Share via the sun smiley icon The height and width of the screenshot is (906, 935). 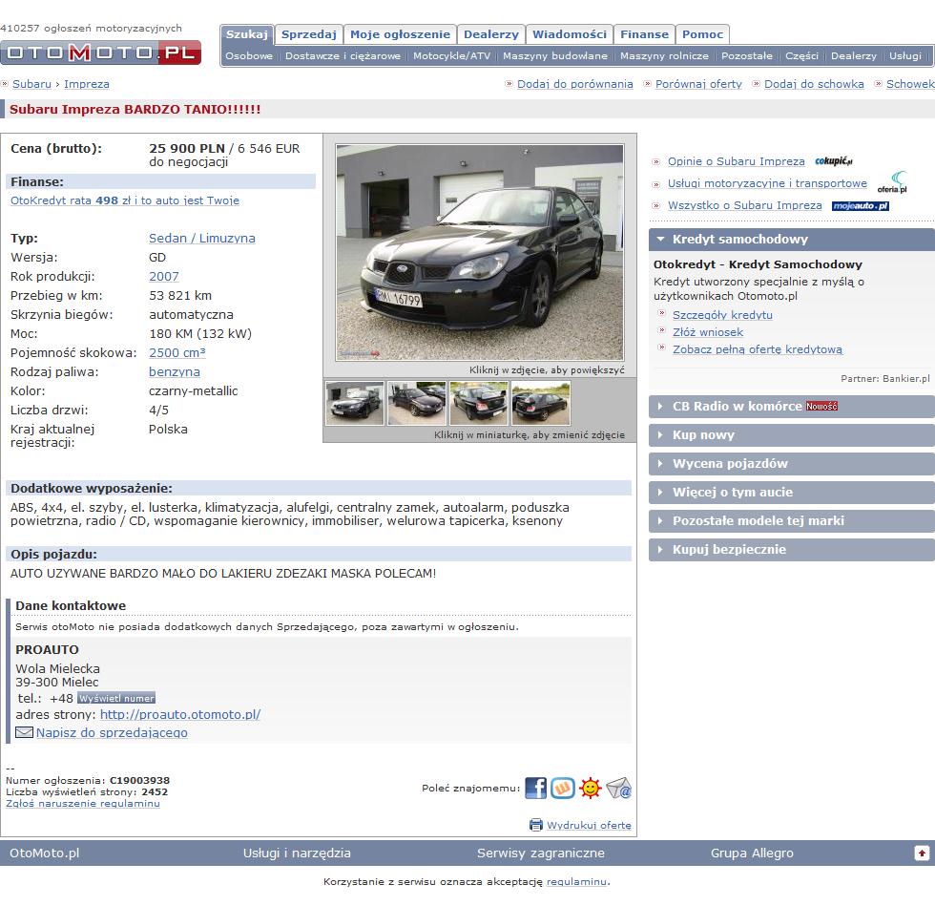pos(591,788)
